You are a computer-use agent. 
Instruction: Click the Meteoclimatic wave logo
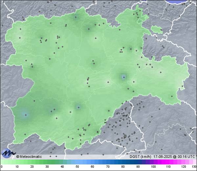pyautogui.click(x=8, y=153)
